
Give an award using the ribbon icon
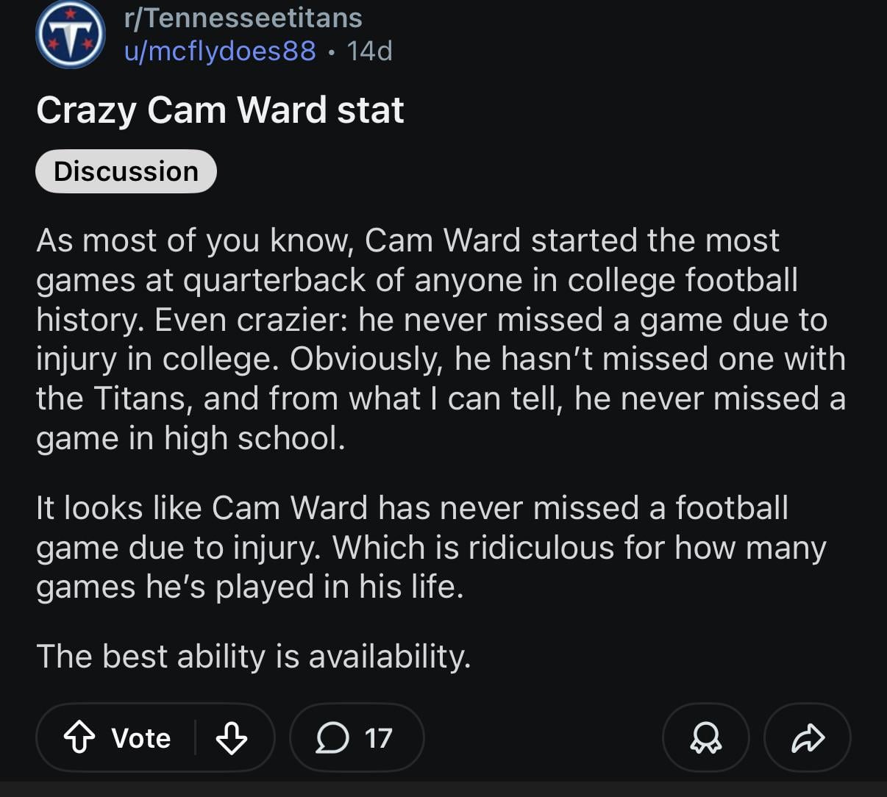tap(705, 737)
